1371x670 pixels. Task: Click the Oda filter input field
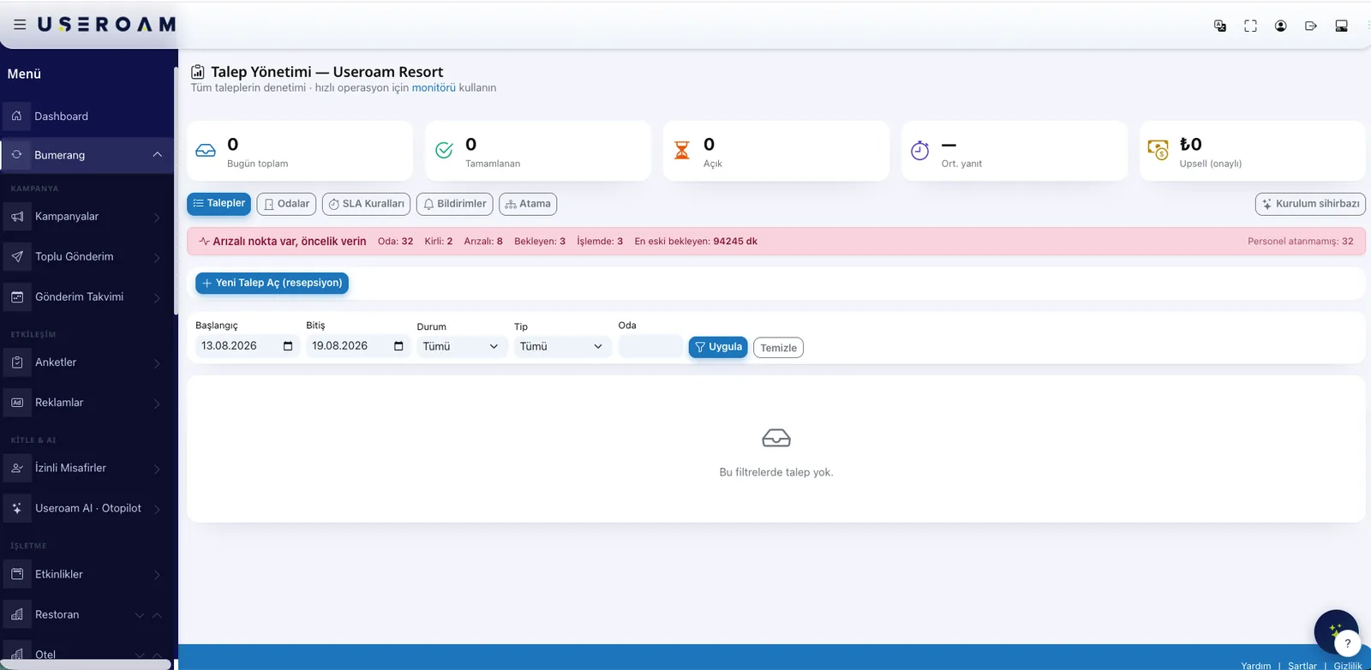(x=650, y=346)
